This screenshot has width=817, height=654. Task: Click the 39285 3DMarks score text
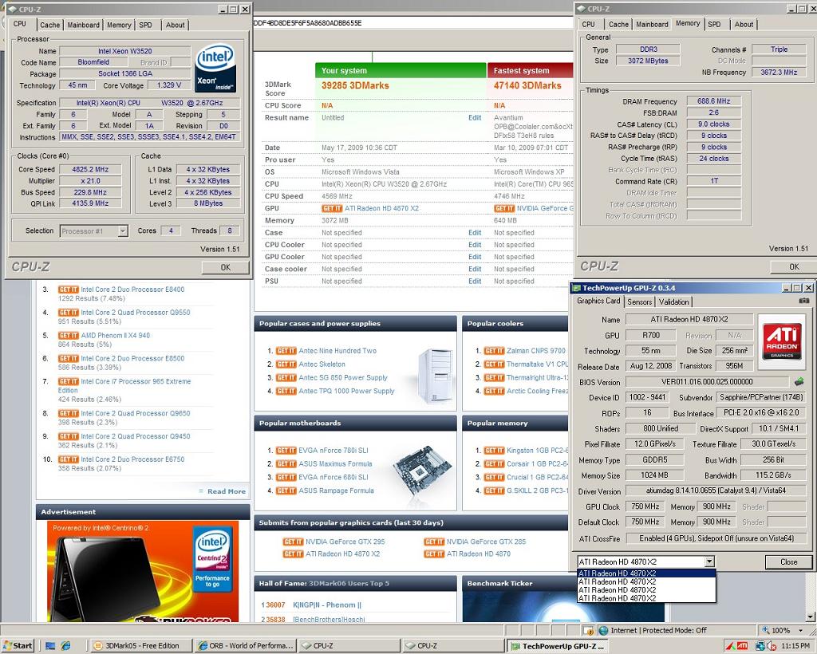pos(355,85)
